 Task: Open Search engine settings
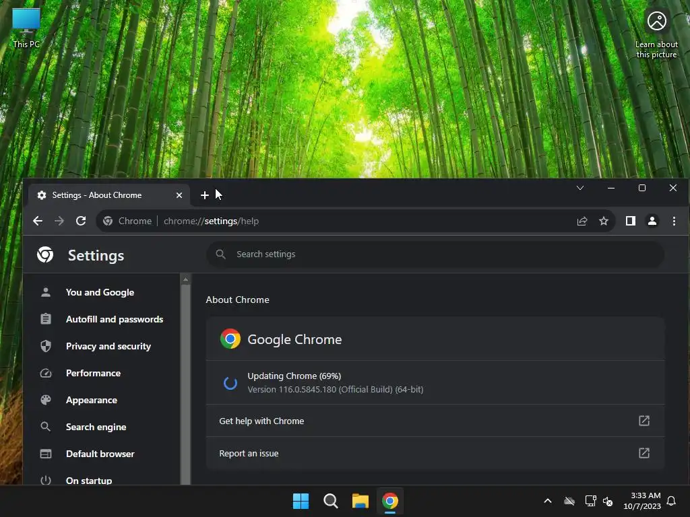click(96, 427)
